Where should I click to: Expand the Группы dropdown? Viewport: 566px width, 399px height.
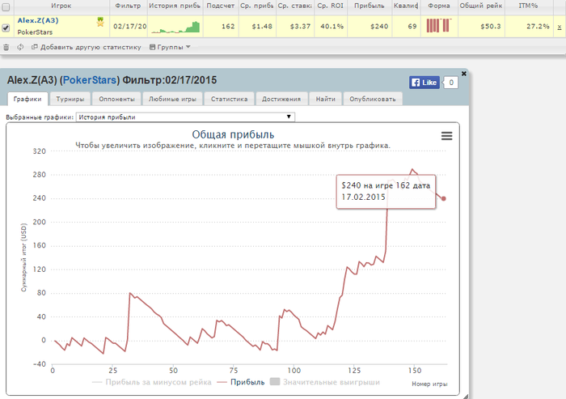170,47
